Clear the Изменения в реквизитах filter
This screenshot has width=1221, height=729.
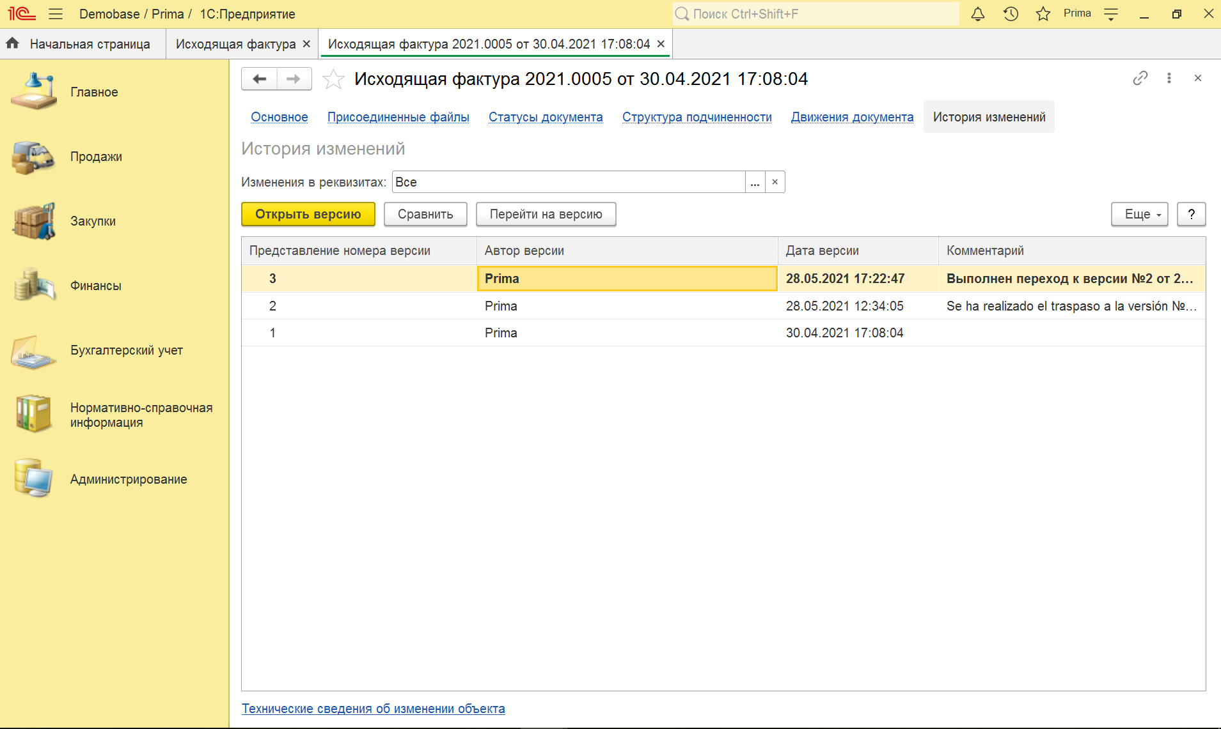click(775, 182)
